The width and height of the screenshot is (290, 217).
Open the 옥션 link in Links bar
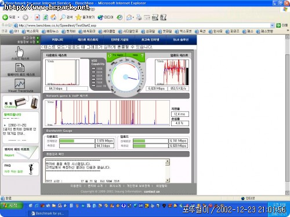[200, 31]
